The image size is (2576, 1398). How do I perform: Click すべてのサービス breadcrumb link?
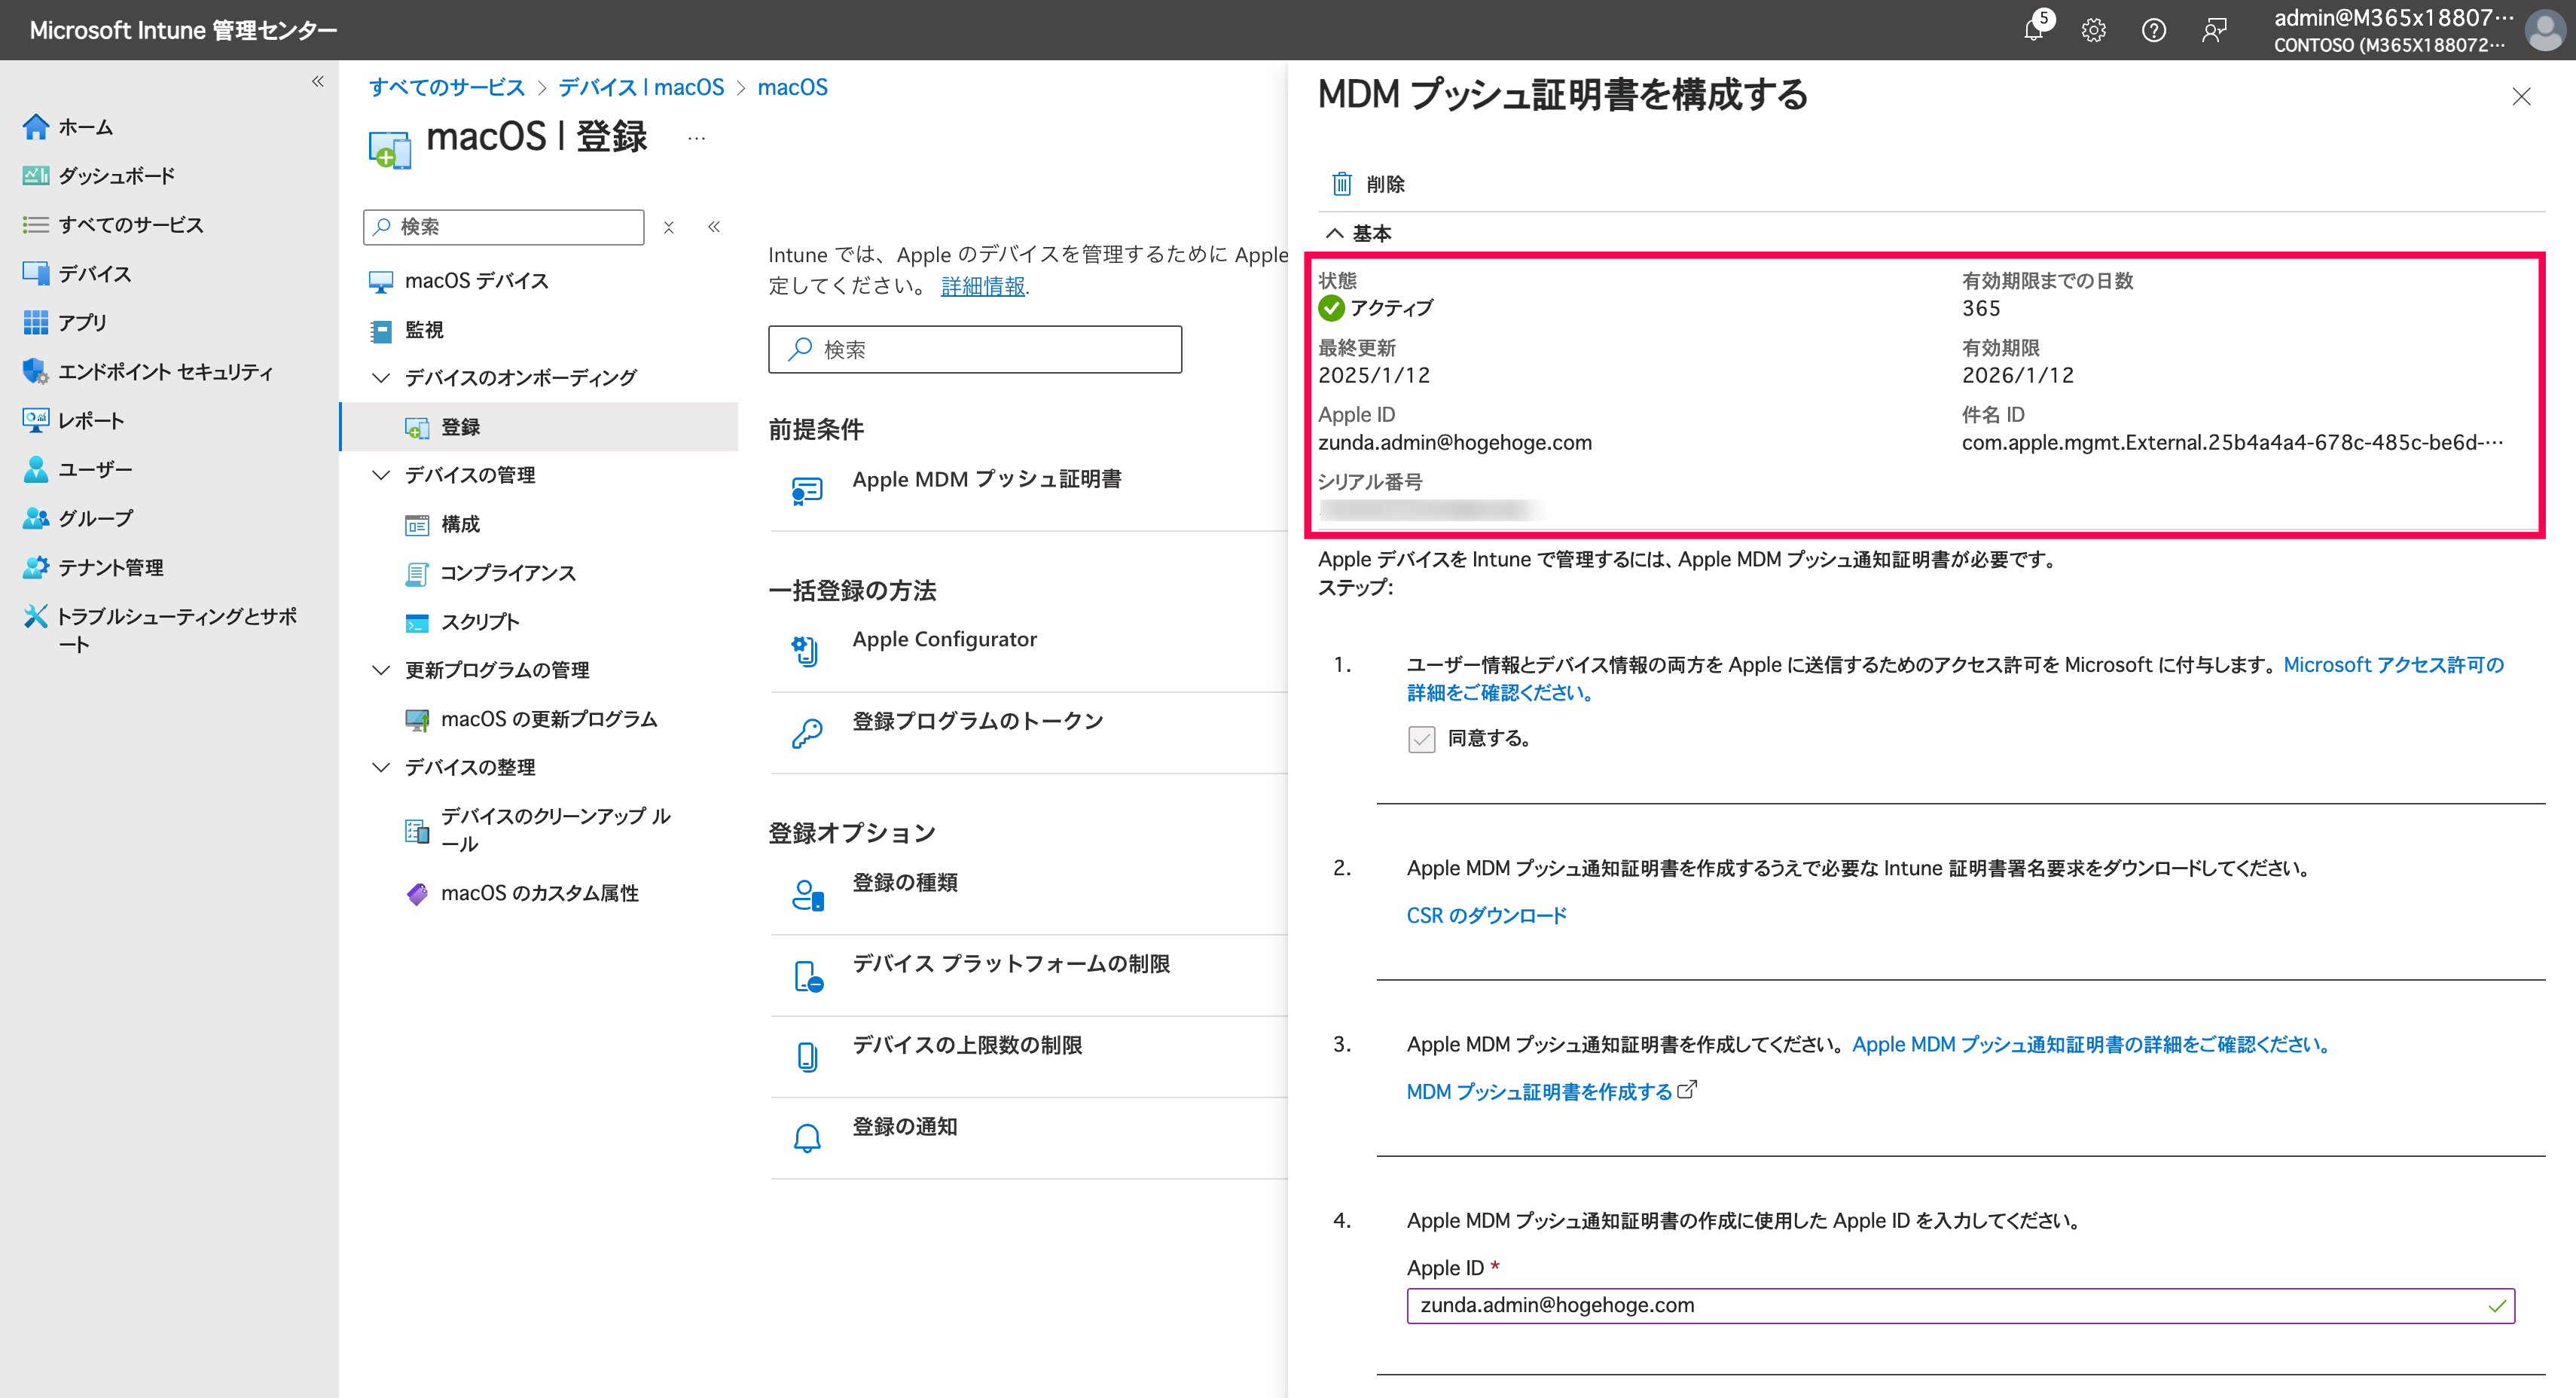pos(446,87)
